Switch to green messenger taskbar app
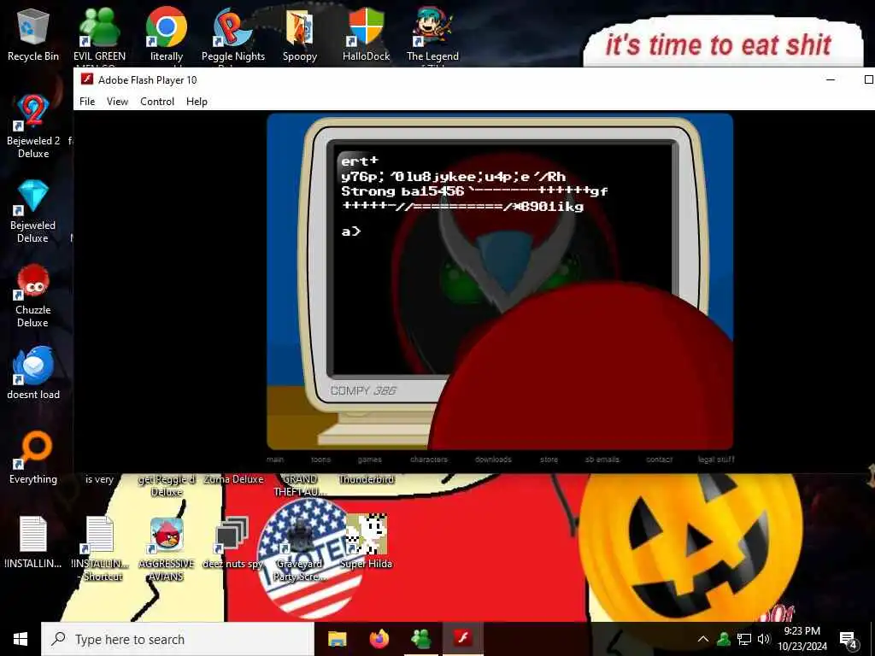Image resolution: width=875 pixels, height=656 pixels. (x=420, y=639)
